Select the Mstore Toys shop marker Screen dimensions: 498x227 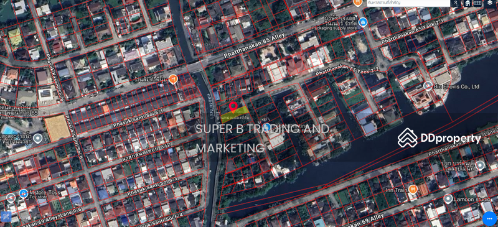pyautogui.click(x=23, y=193)
